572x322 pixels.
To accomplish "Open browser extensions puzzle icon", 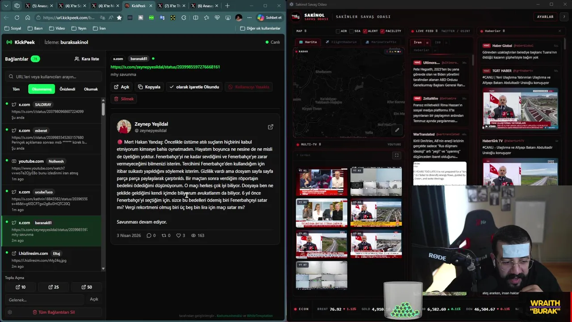I will point(184,17).
